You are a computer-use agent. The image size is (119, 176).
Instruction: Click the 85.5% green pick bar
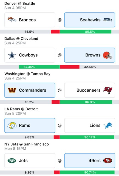click(86, 32)
